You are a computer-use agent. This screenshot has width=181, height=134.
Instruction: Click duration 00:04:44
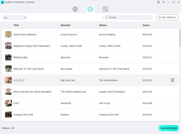tap(147, 34)
